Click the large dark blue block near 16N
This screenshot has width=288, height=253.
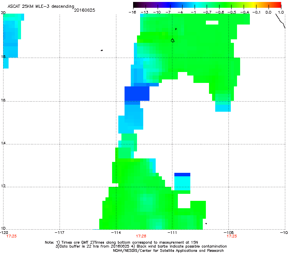pyautogui.click(x=137, y=93)
